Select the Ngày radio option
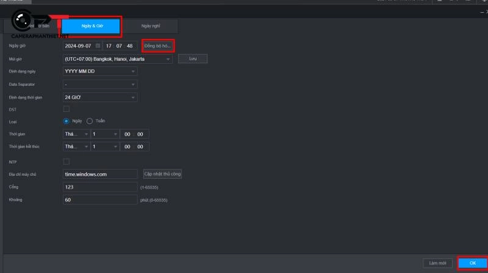Screen dimensions: 488x273 [67, 121]
